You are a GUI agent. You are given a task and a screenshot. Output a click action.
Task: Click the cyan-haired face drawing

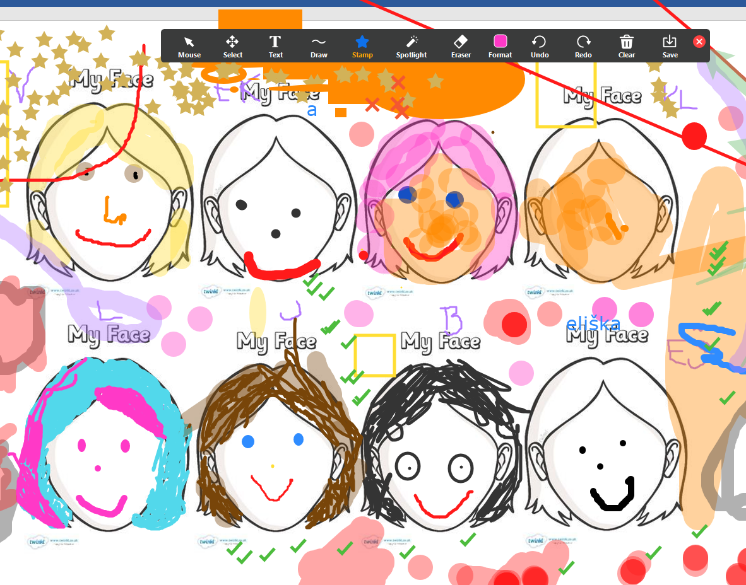pyautogui.click(x=105, y=444)
